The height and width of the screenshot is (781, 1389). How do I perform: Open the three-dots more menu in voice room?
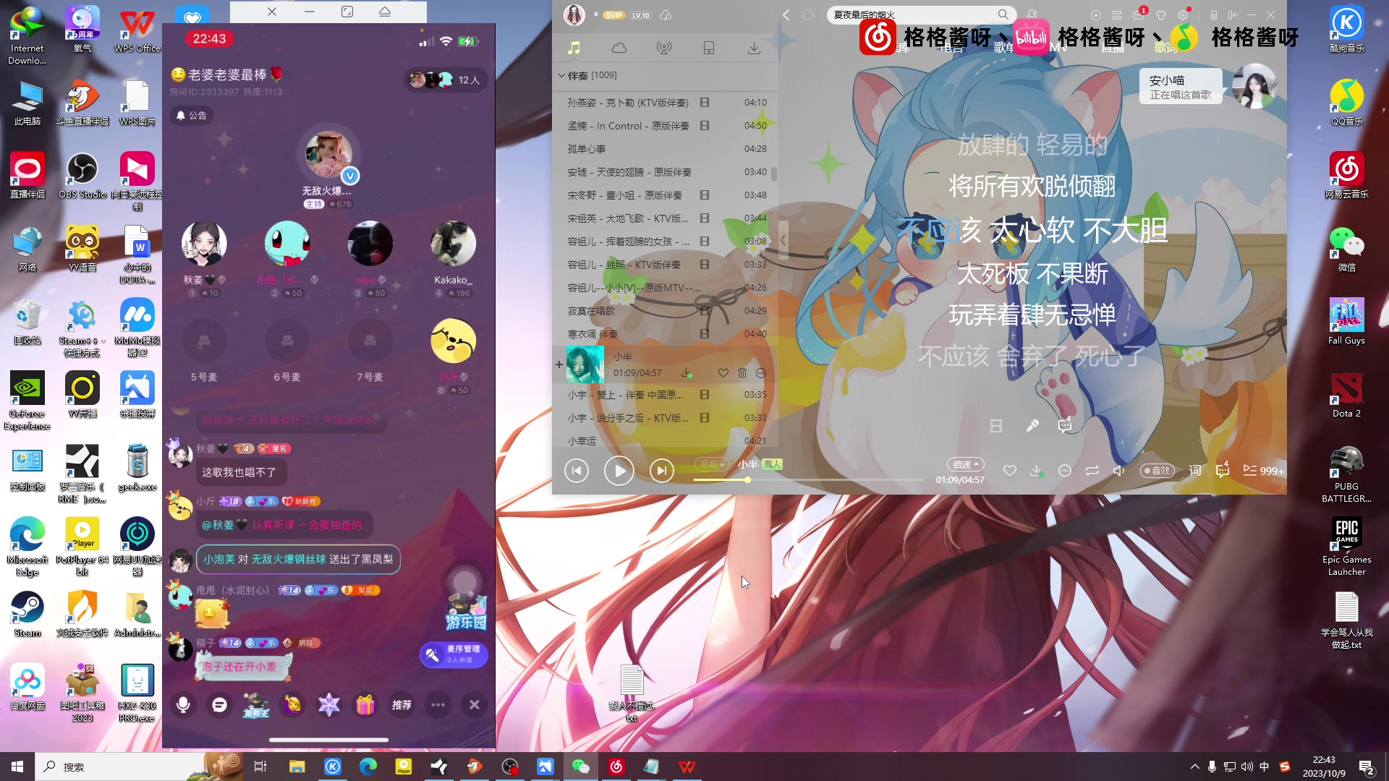pyautogui.click(x=438, y=704)
